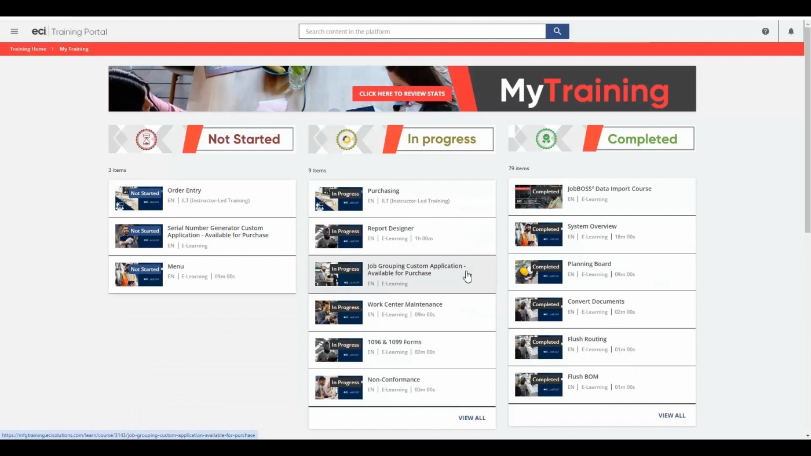Click the Click Here to Review Stats button

pos(402,94)
